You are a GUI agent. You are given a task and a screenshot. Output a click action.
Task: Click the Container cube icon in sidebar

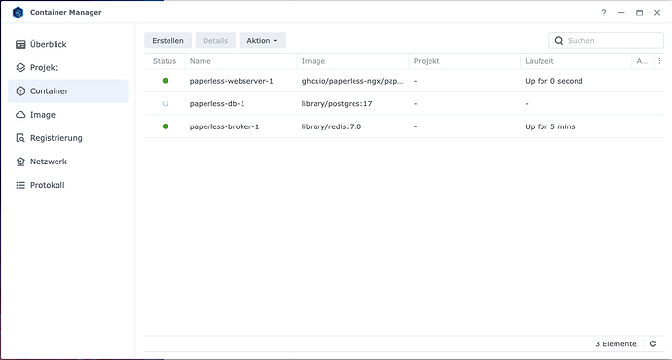pos(20,91)
